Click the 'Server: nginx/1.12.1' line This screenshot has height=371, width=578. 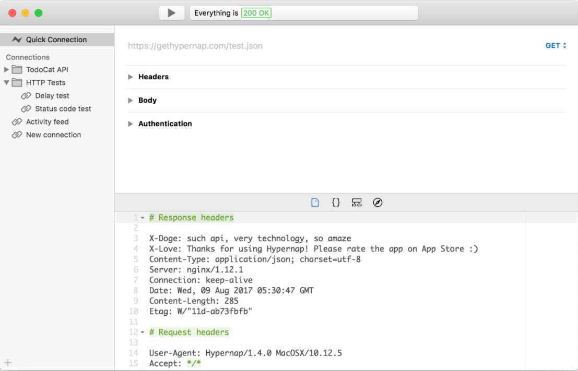pyautogui.click(x=196, y=270)
